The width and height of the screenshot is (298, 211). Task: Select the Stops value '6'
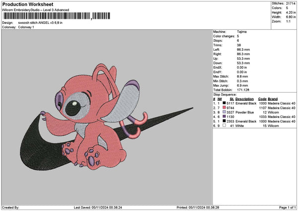[x=238, y=41]
